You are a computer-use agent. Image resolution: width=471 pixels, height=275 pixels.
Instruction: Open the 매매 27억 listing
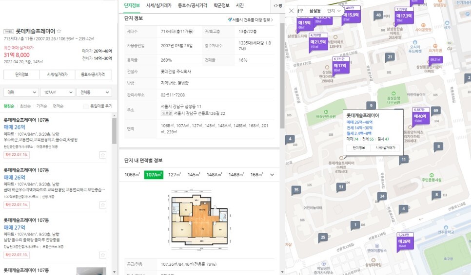[54, 237]
